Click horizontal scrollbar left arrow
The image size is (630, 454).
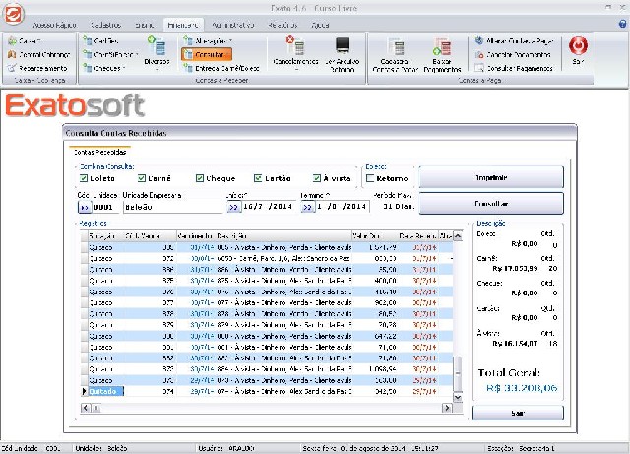[x=86, y=408]
